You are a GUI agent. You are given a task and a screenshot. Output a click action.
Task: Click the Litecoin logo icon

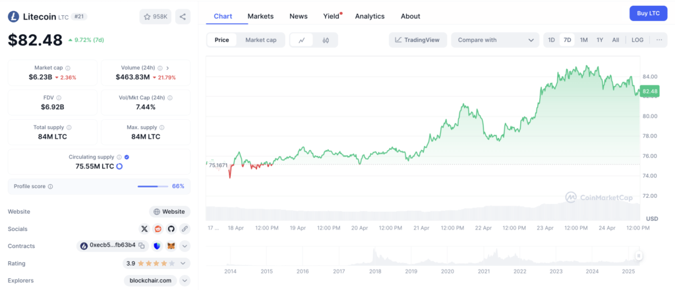[13, 16]
